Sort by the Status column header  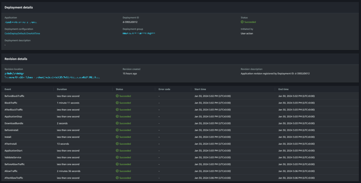point(120,89)
